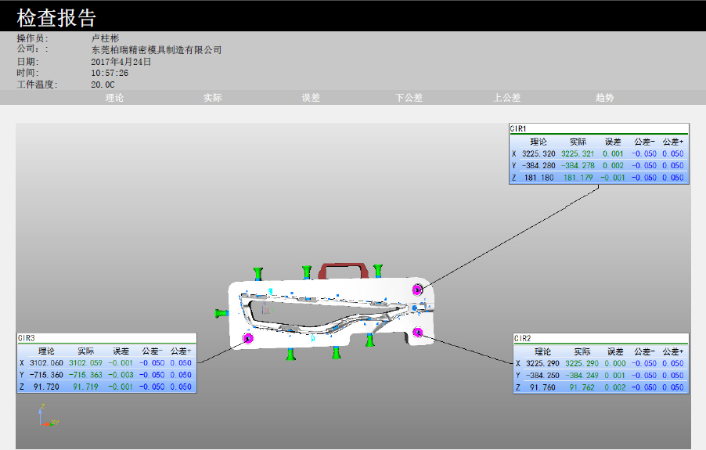The height and width of the screenshot is (450, 706).
Task: Select the CIR2 callout title label
Action: pos(523,338)
